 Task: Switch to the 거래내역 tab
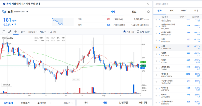142,103
